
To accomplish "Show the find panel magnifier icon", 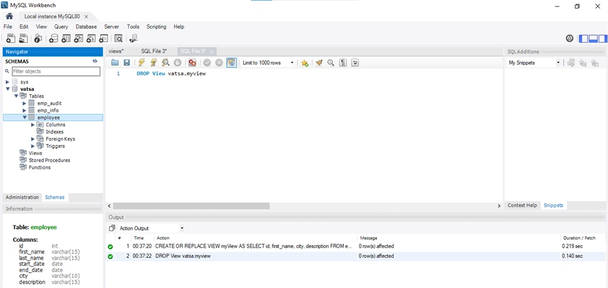I will coord(331,62).
